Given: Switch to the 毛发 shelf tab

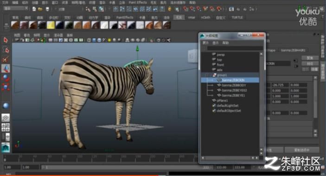Looking at the screenshot, I should 179,18.
